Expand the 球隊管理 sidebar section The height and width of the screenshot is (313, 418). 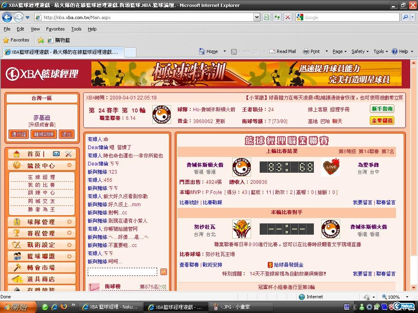pos(69,222)
